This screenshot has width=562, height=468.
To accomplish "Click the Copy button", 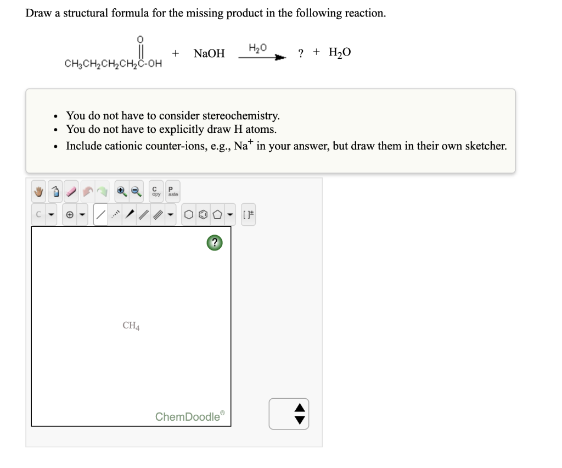I will [155, 191].
